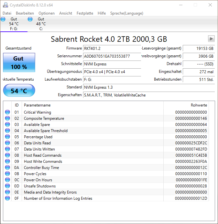218x224 pixels.
Task: Click the Sabrent Rocket 4.0 2TB drive title
Action: [x=109, y=39]
